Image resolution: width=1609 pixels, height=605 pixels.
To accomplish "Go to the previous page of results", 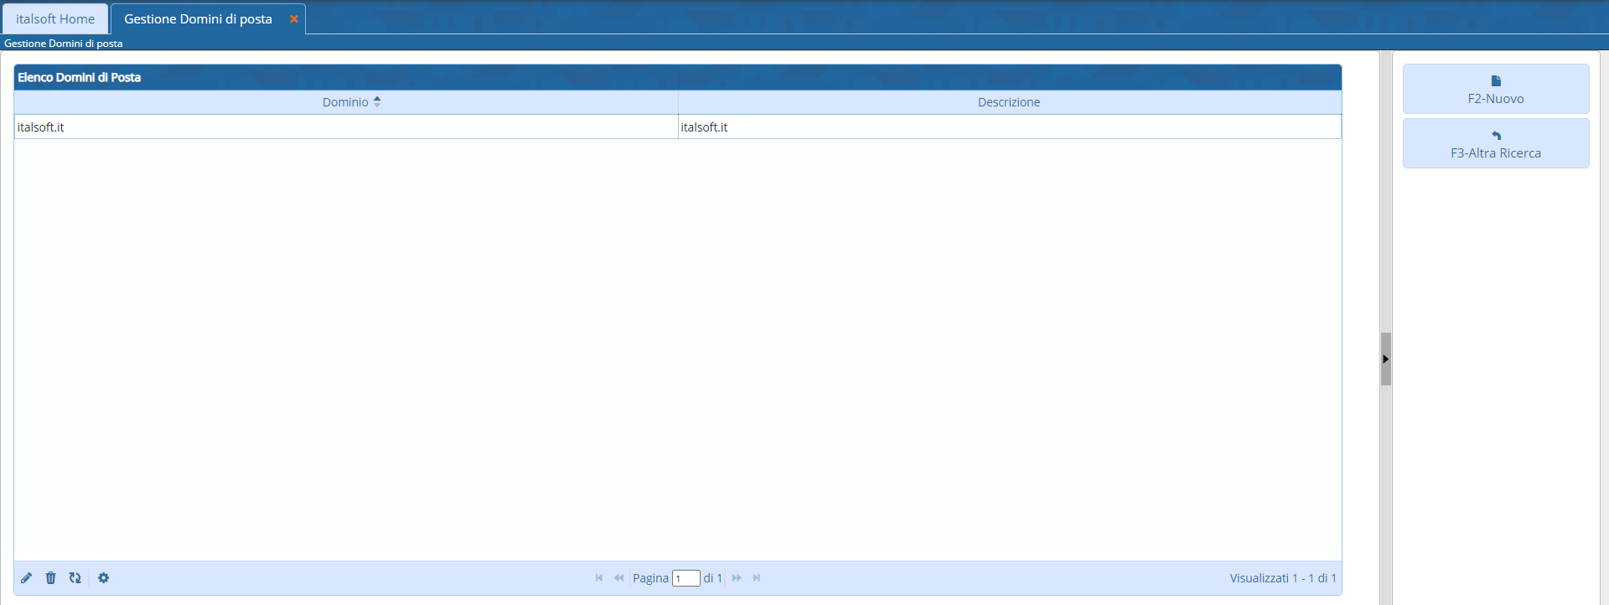I will (x=618, y=578).
